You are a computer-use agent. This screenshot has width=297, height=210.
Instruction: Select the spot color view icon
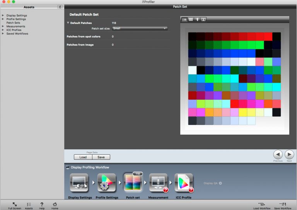pyautogui.click(x=197, y=19)
